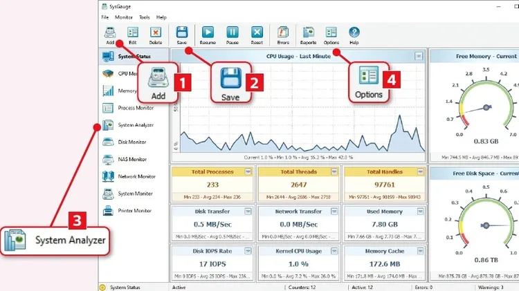Open the CPU Monitor sidebar icon

108,73
